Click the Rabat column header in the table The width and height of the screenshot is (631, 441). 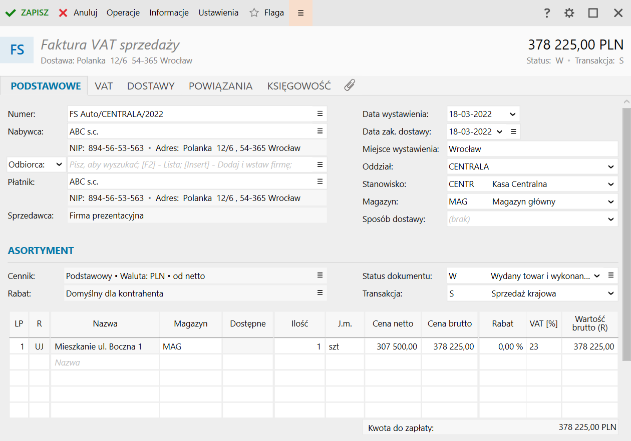point(503,323)
